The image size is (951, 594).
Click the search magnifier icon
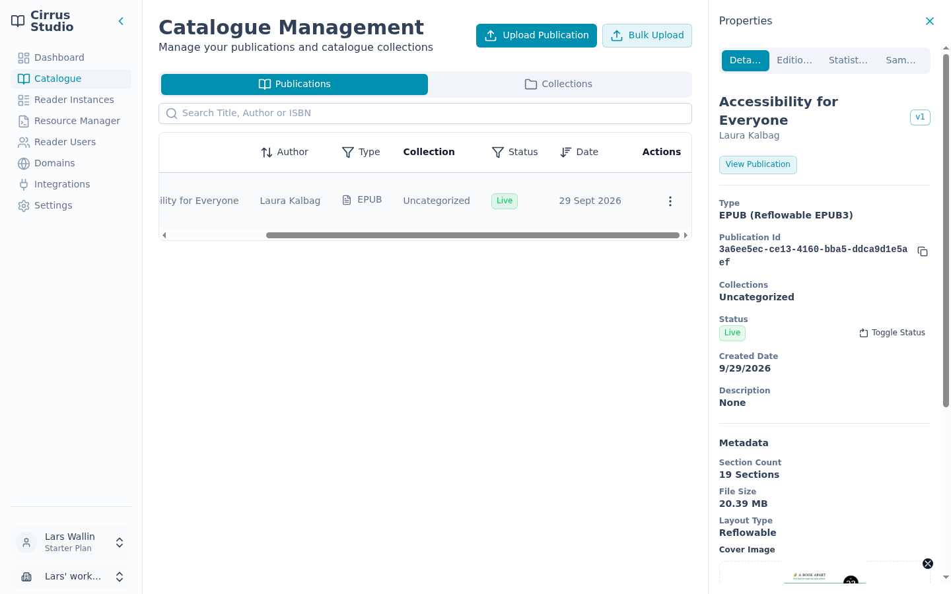(172, 114)
